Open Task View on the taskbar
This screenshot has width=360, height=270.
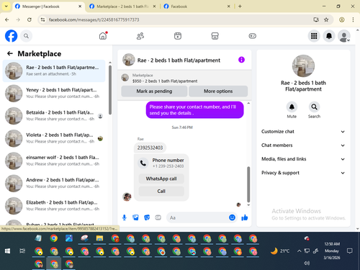point(22,251)
